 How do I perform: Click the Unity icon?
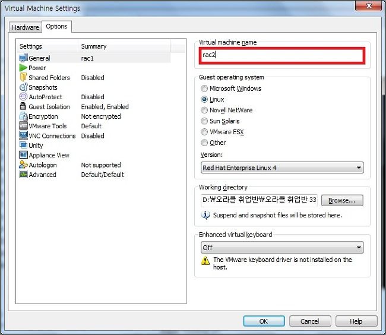pyautogui.click(x=23, y=145)
